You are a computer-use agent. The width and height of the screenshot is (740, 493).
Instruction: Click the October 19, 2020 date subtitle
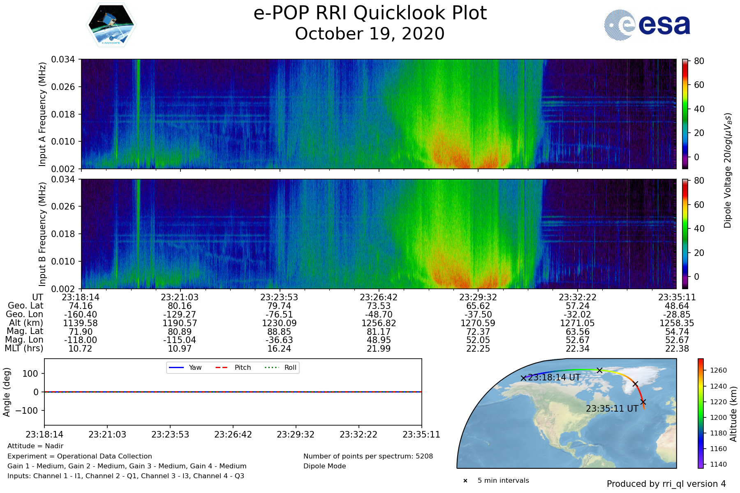370,34
